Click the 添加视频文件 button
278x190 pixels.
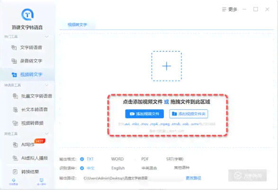pos(144,114)
